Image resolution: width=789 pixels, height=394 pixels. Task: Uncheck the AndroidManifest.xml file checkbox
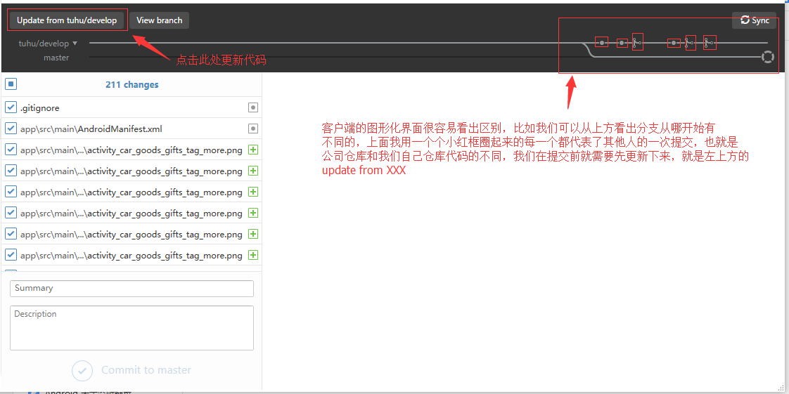tap(11, 128)
